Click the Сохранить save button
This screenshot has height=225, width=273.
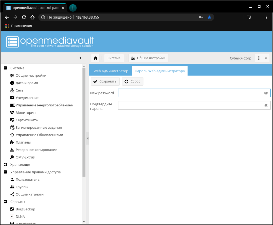pyautogui.click(x=105, y=81)
